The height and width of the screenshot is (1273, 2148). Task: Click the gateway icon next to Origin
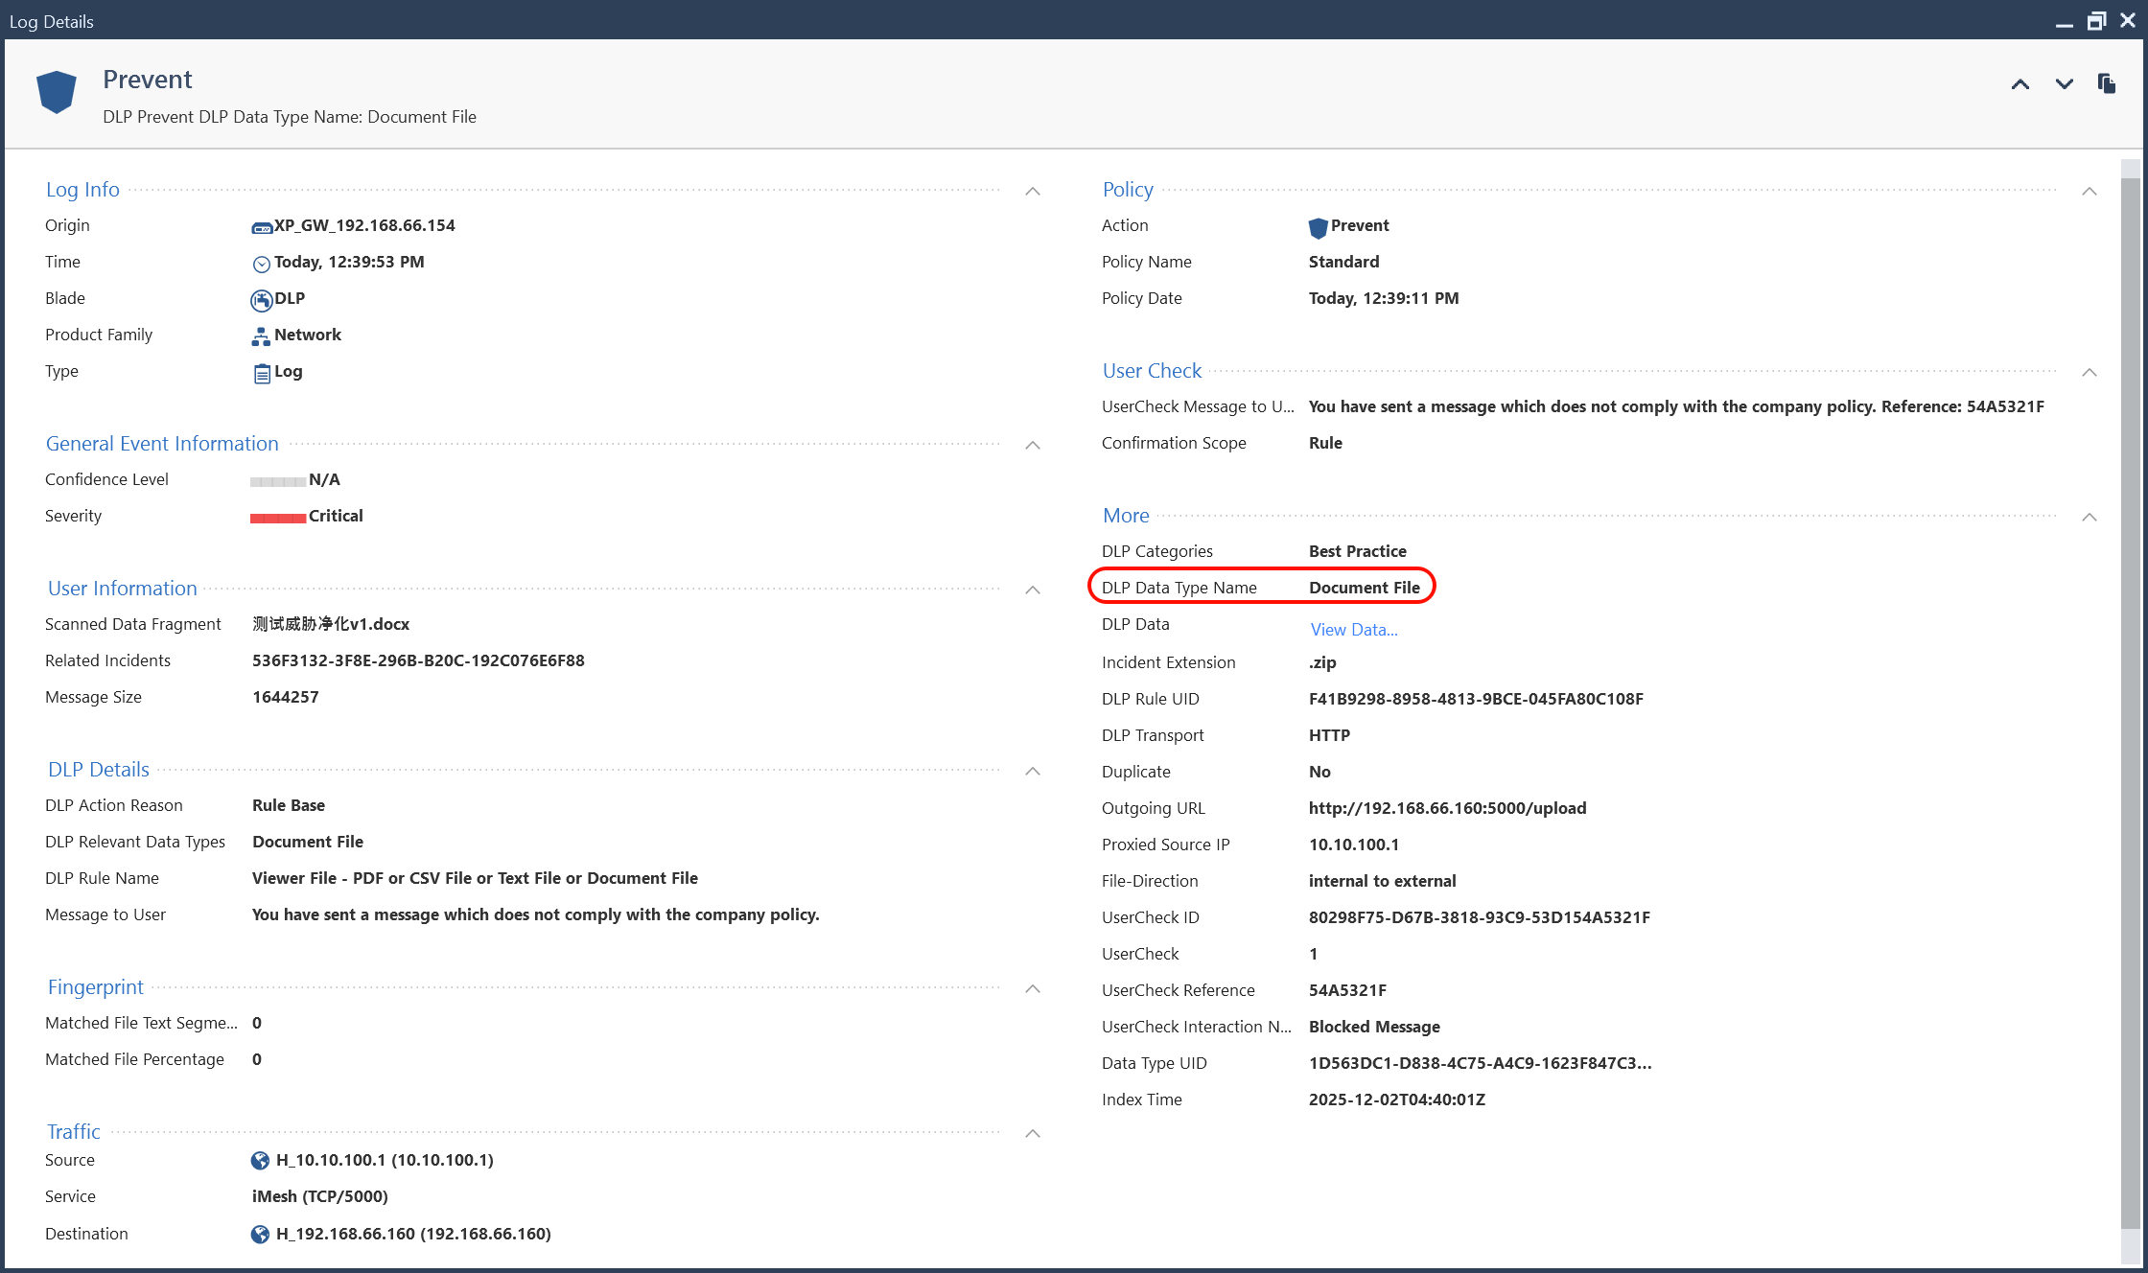(261, 226)
